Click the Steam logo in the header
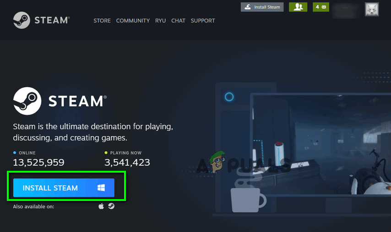This screenshot has height=232, width=391. click(x=41, y=20)
